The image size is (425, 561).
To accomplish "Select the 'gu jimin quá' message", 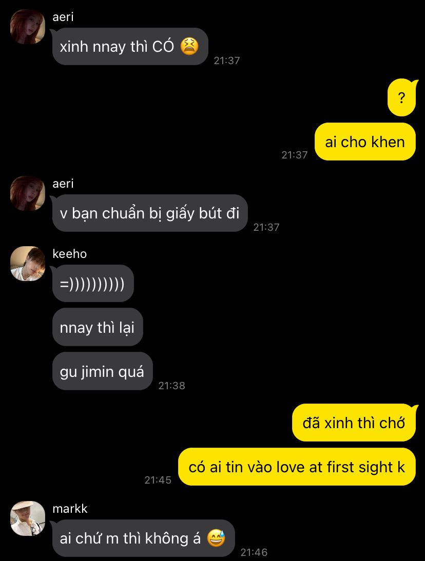I will point(103,371).
